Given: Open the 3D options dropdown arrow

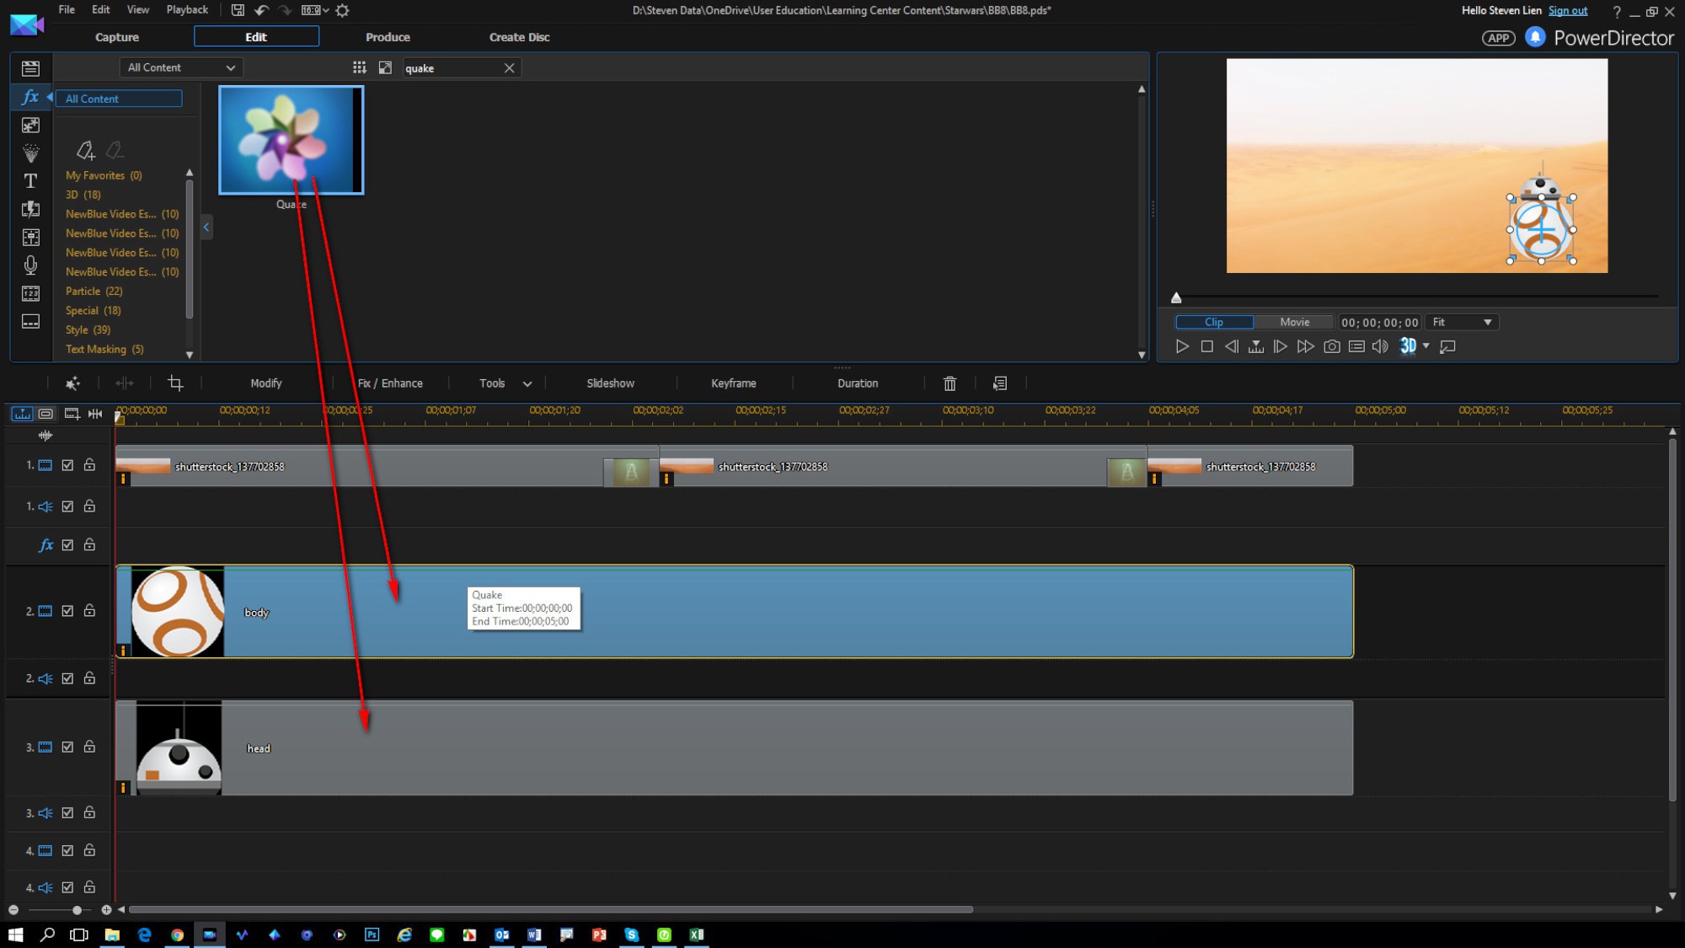Looking at the screenshot, I should [1426, 345].
